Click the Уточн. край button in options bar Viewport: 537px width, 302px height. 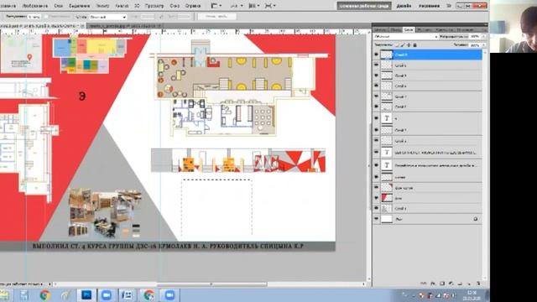(x=216, y=17)
